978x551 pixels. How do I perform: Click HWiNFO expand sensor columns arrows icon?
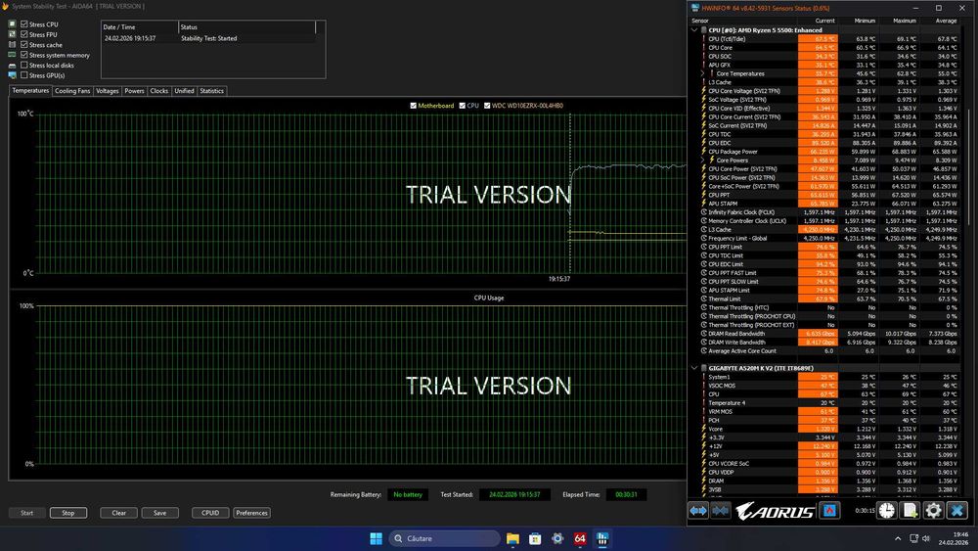pos(698,511)
